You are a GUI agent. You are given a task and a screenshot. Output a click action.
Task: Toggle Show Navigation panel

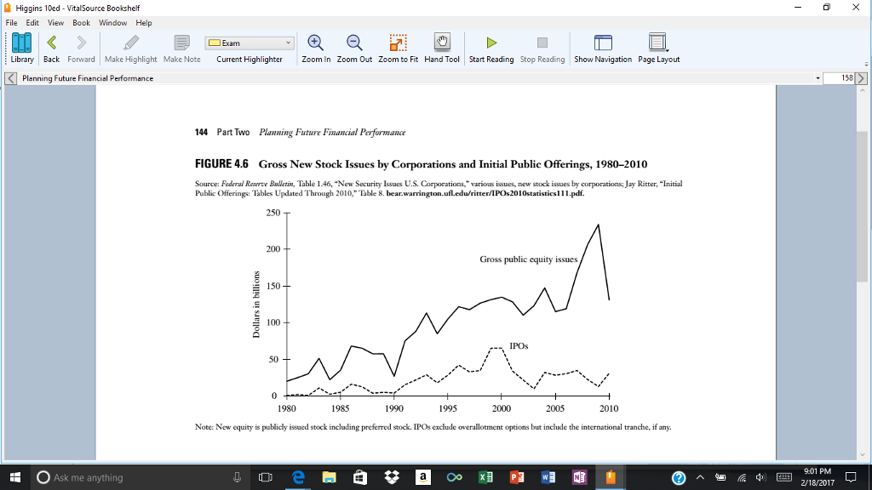point(605,47)
